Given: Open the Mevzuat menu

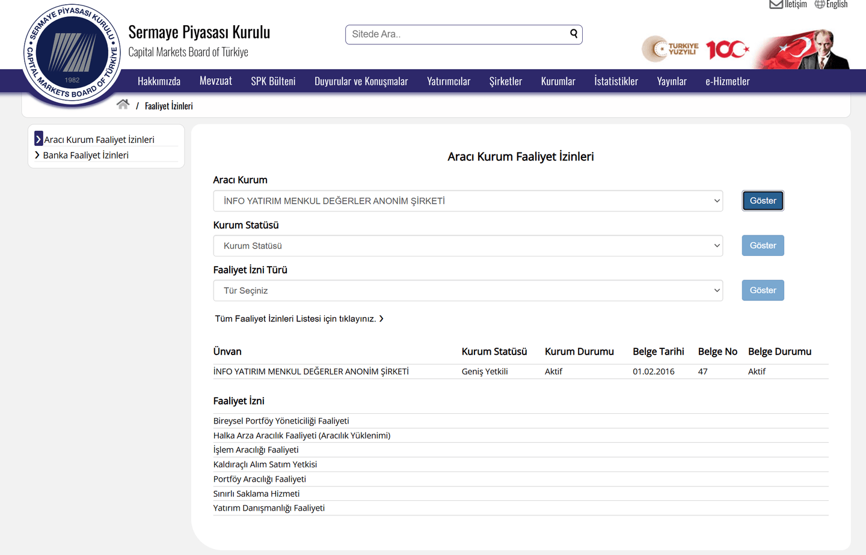Looking at the screenshot, I should tap(215, 81).
